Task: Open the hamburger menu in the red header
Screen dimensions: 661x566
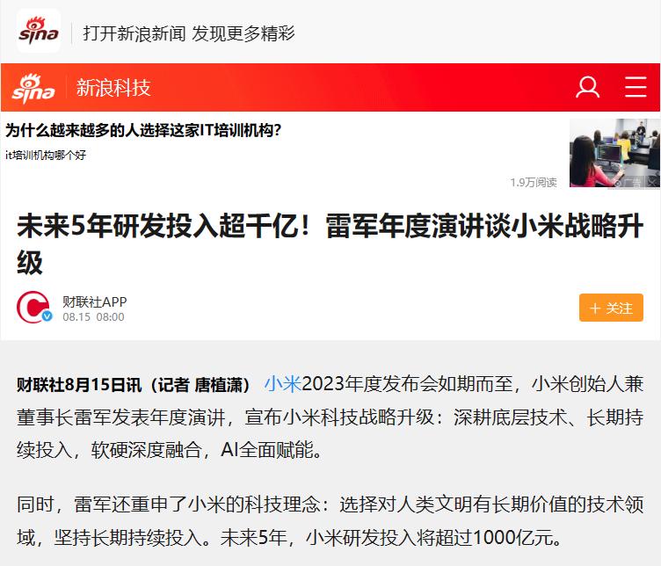Action: 636,87
